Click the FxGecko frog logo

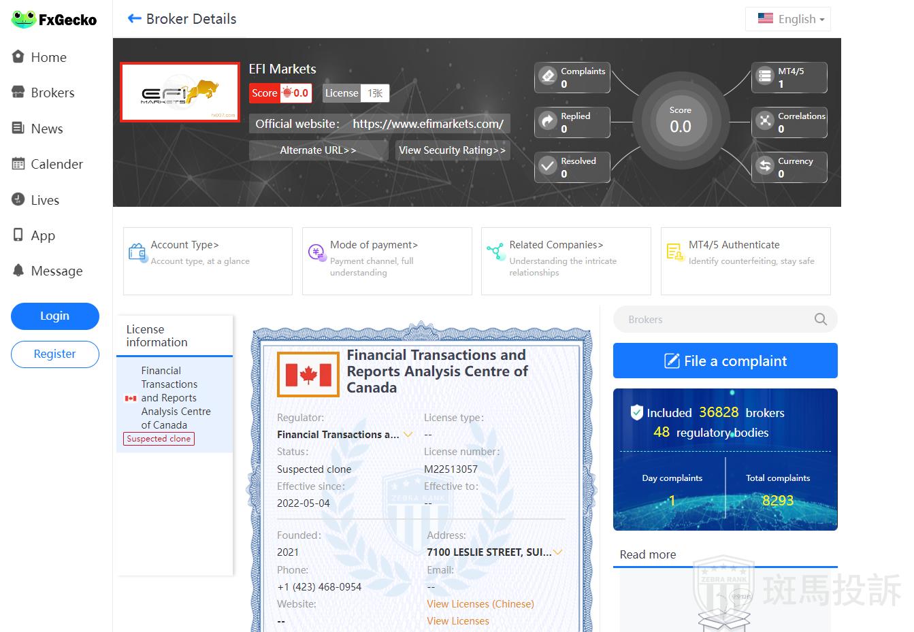click(x=23, y=19)
